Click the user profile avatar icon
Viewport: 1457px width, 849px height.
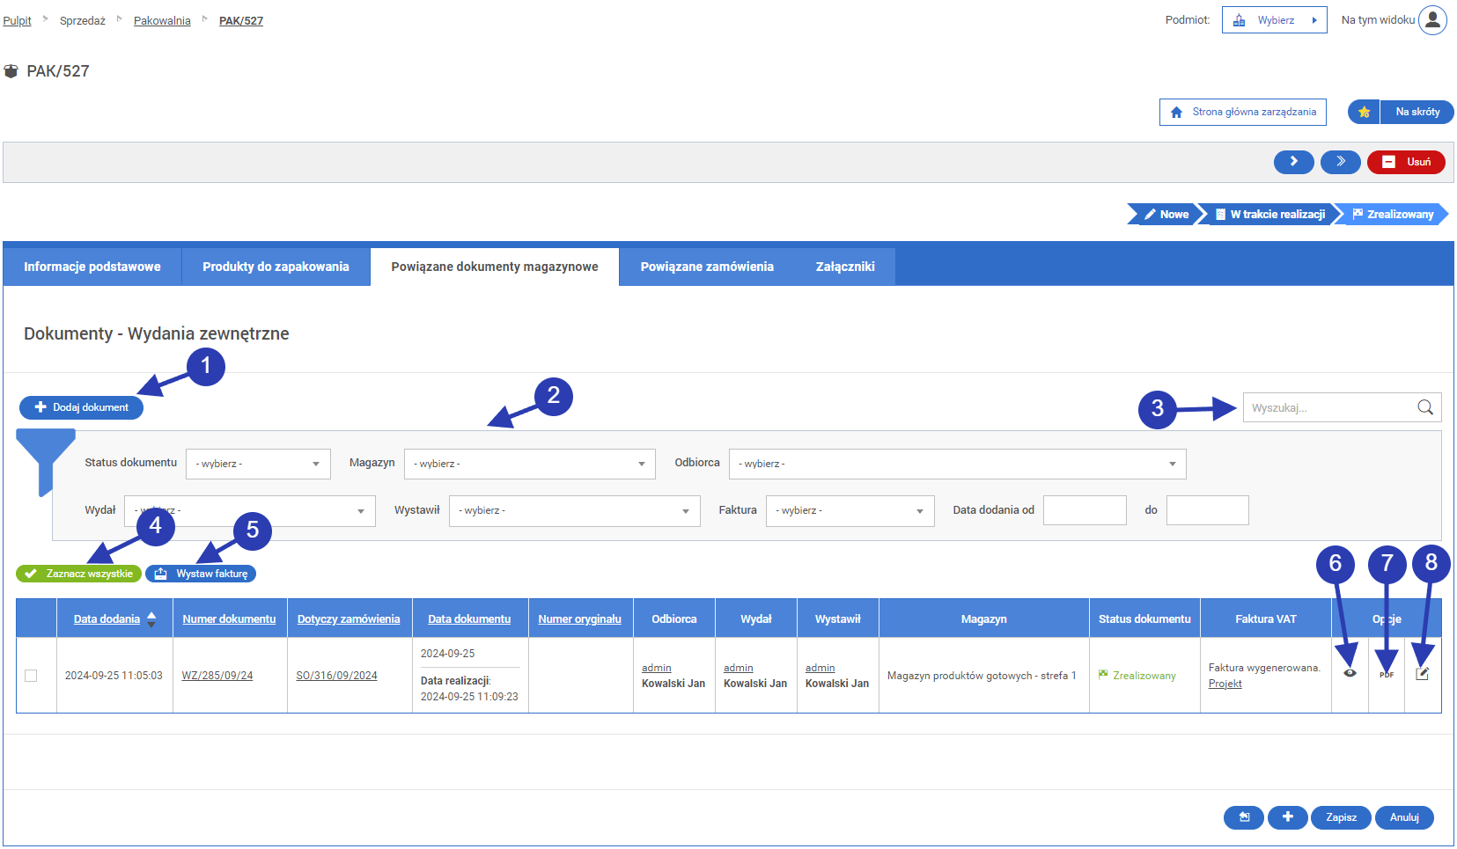1432,20
